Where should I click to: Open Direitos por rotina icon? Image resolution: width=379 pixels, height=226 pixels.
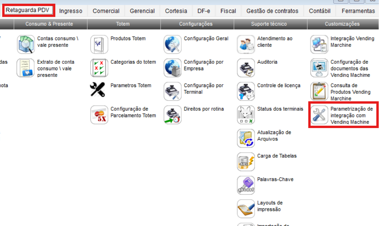click(x=172, y=115)
